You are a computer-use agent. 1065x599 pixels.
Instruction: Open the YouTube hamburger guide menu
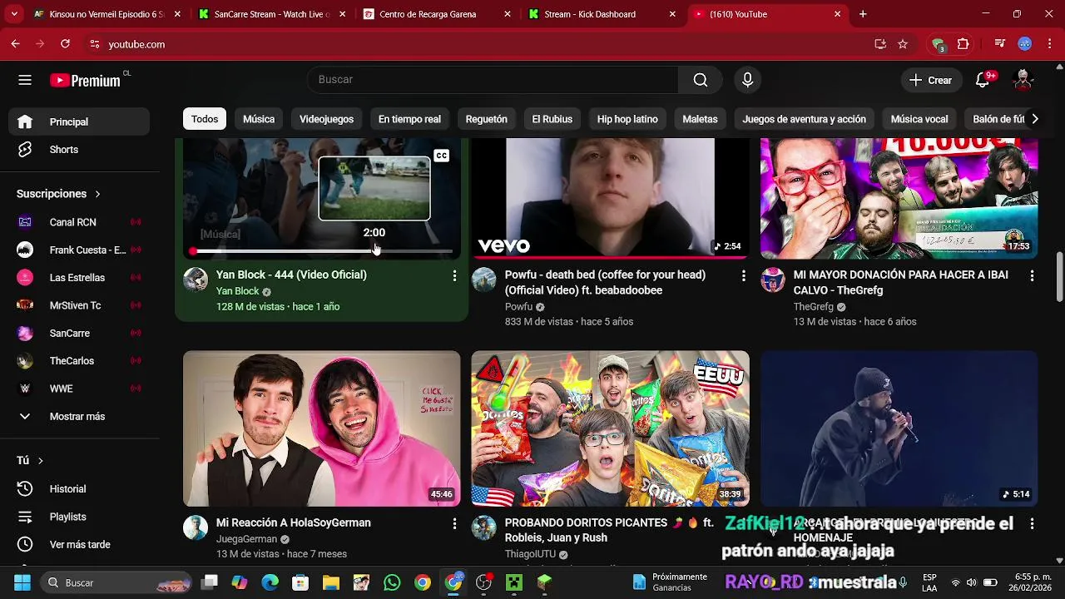pos(25,80)
